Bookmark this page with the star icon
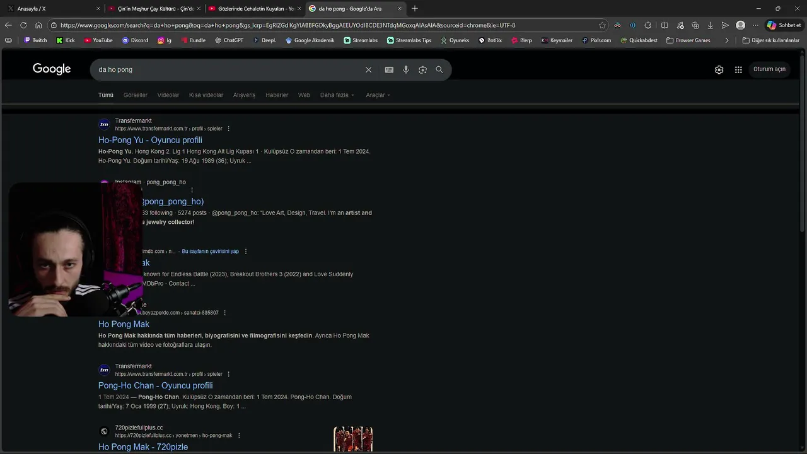This screenshot has width=807, height=454. coord(602,25)
